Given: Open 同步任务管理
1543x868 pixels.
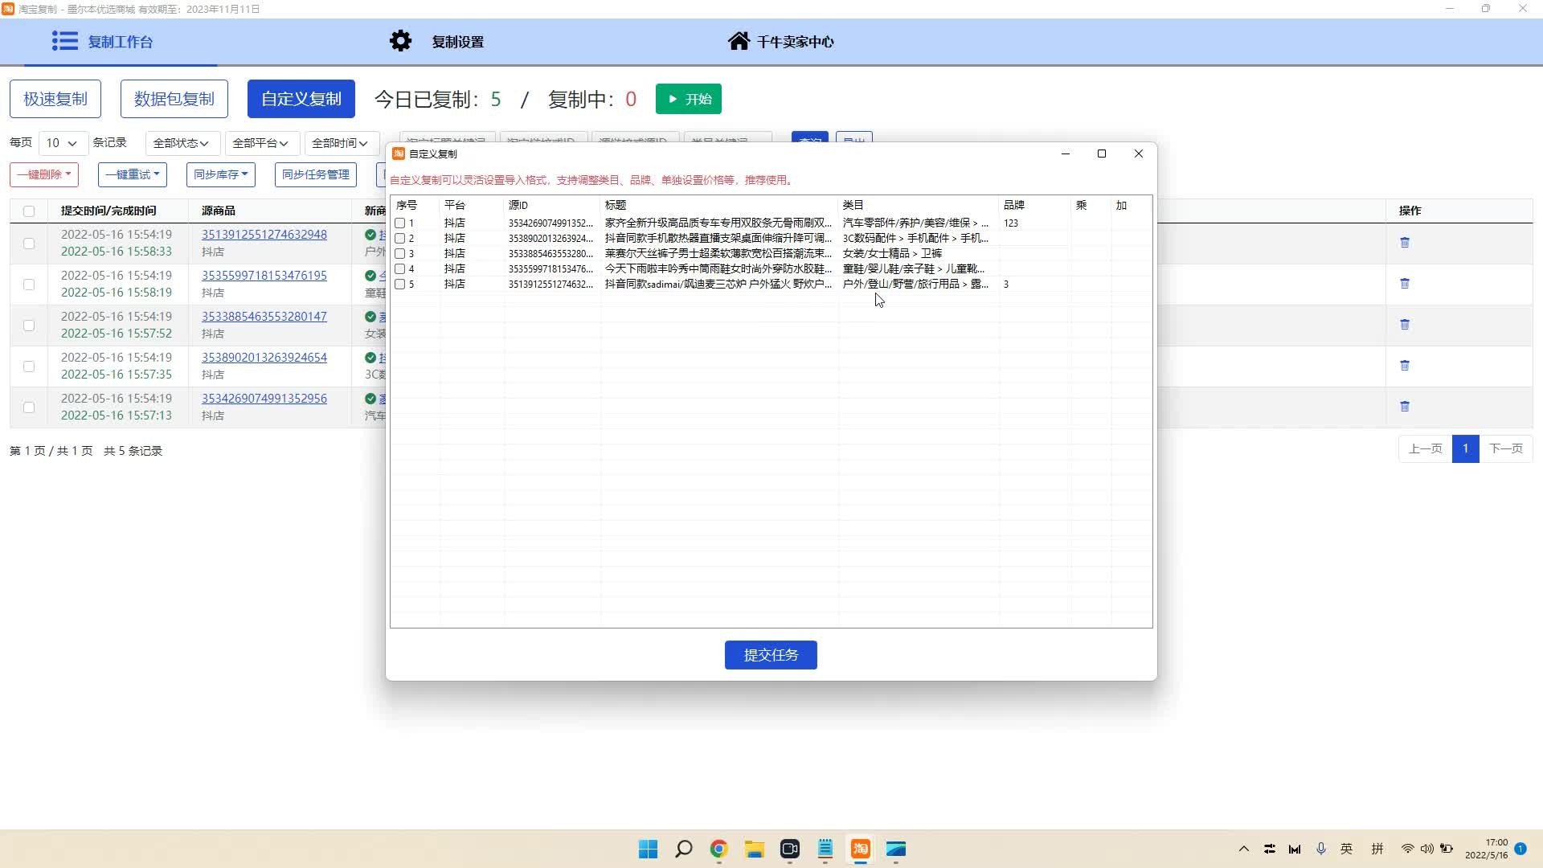Looking at the screenshot, I should point(316,174).
